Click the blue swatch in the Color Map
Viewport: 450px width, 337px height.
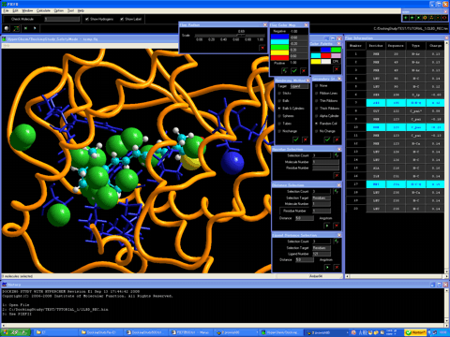click(x=279, y=37)
